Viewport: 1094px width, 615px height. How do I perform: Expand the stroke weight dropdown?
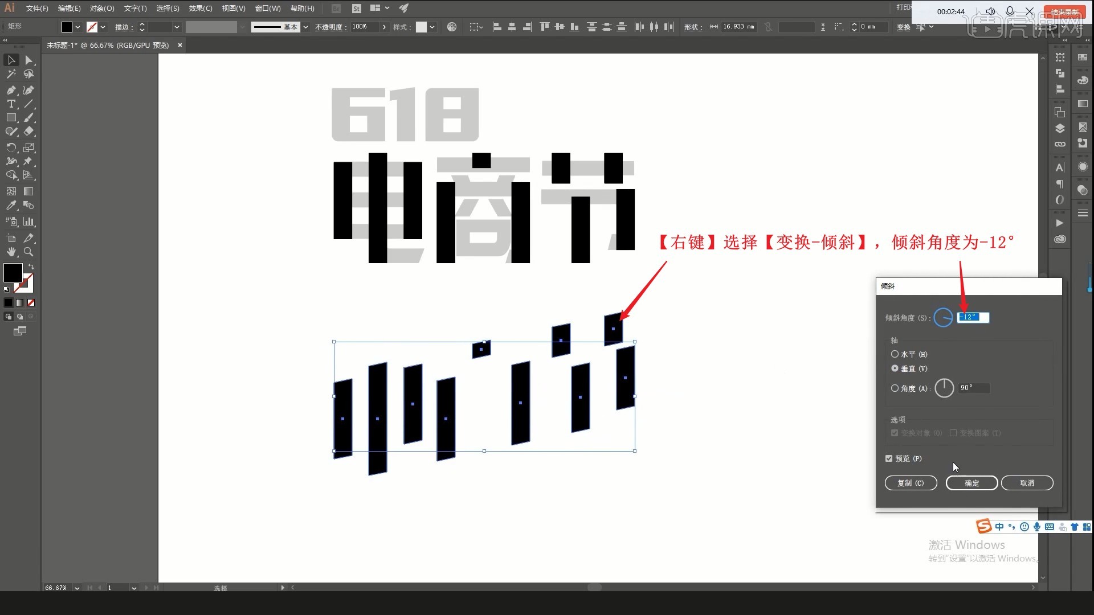point(177,27)
